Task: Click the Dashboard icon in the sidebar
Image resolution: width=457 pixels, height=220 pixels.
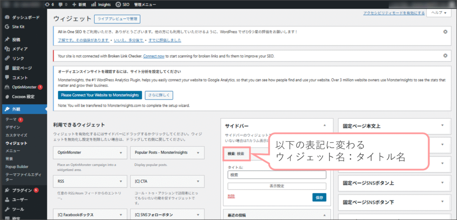Action: [x=7, y=17]
